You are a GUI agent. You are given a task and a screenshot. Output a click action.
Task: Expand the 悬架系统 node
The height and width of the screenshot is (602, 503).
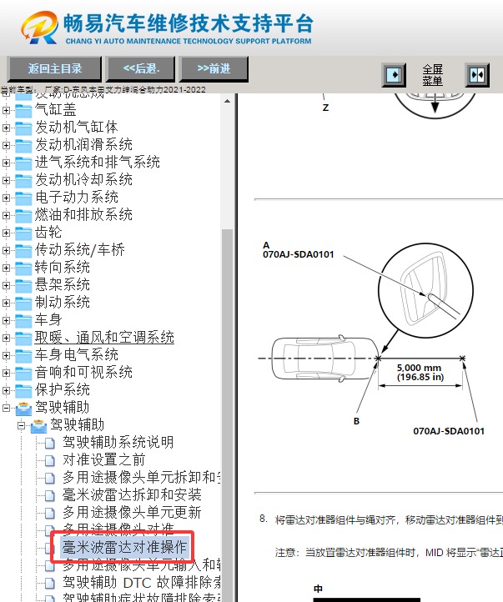click(6, 285)
